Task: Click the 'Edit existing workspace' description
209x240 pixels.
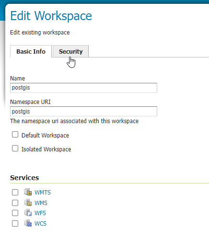Action: pyautogui.click(x=40, y=33)
